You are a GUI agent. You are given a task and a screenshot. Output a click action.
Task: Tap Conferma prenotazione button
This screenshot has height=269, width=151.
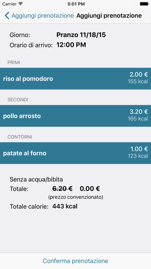[x=75, y=261]
